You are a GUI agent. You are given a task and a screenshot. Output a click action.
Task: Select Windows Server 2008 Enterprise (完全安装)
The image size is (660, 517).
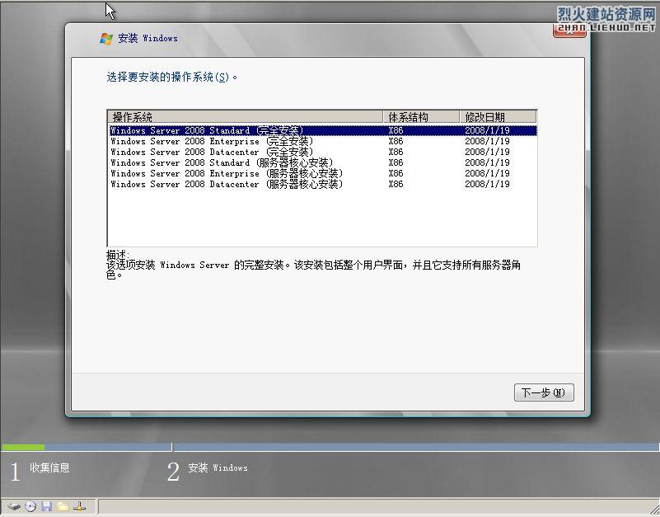click(323, 141)
